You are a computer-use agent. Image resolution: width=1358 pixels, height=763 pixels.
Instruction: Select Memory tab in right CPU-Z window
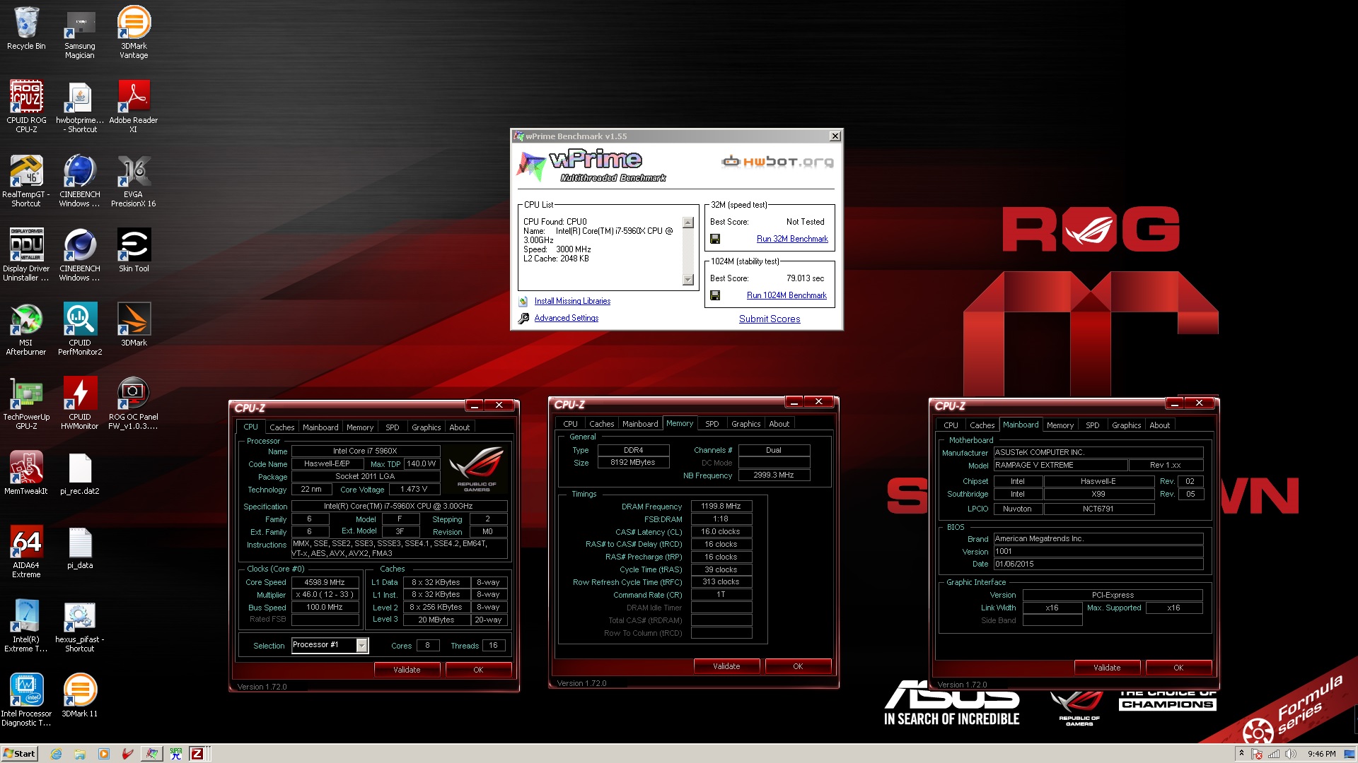pos(1060,425)
